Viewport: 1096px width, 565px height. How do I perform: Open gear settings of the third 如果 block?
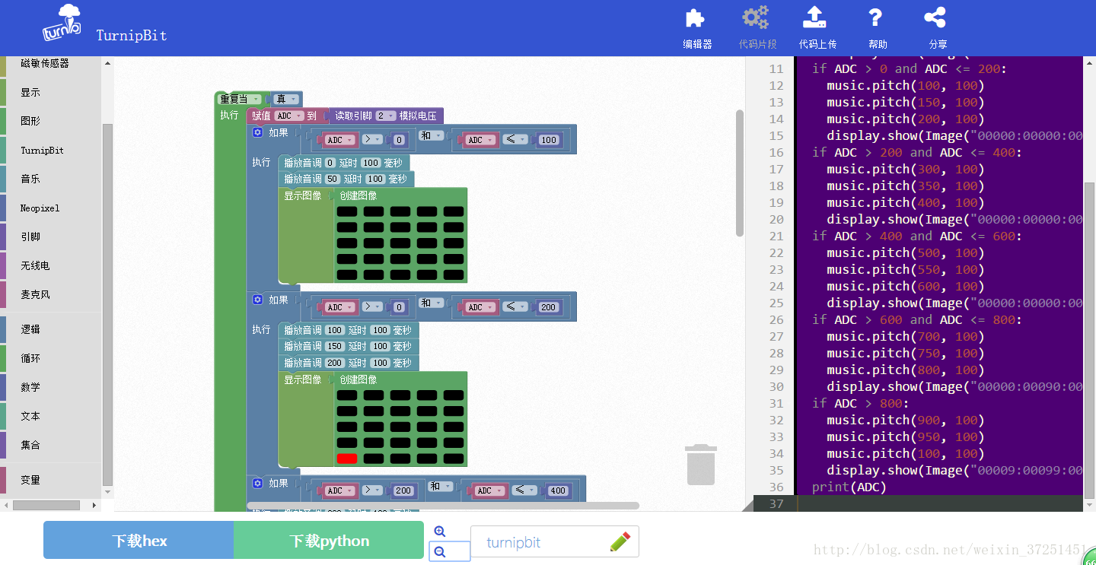click(x=257, y=483)
